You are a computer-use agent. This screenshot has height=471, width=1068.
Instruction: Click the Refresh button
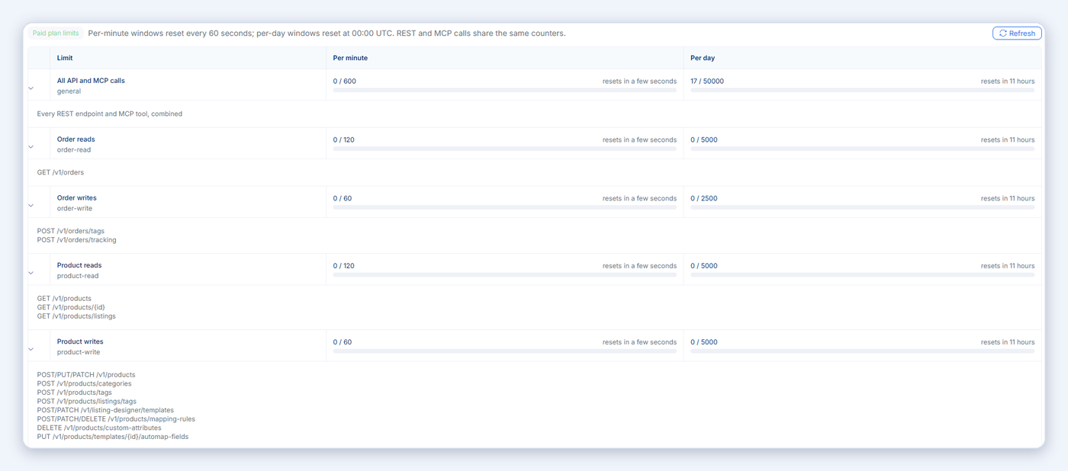(1017, 34)
